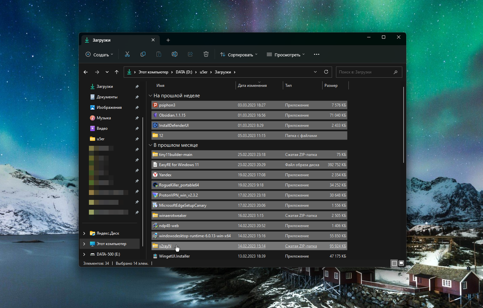Expand Яндекс.Диск in navigation pane

coord(84,233)
